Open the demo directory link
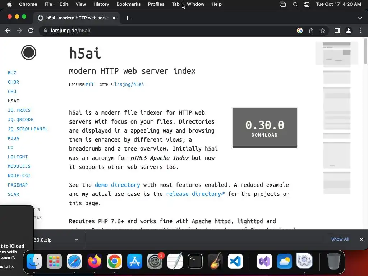 118,185
